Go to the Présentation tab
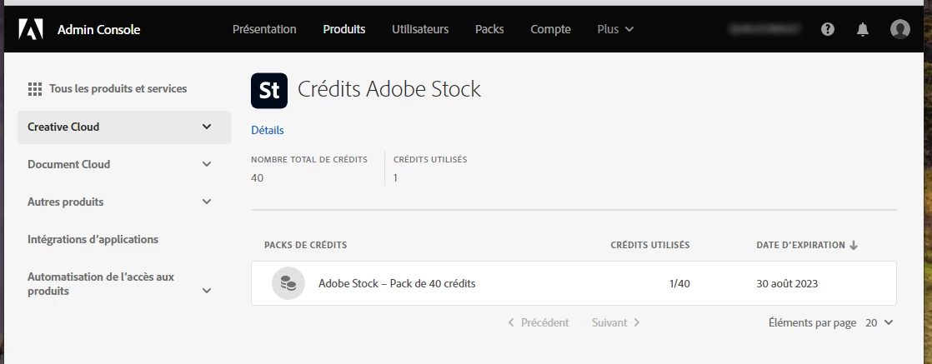 point(264,29)
